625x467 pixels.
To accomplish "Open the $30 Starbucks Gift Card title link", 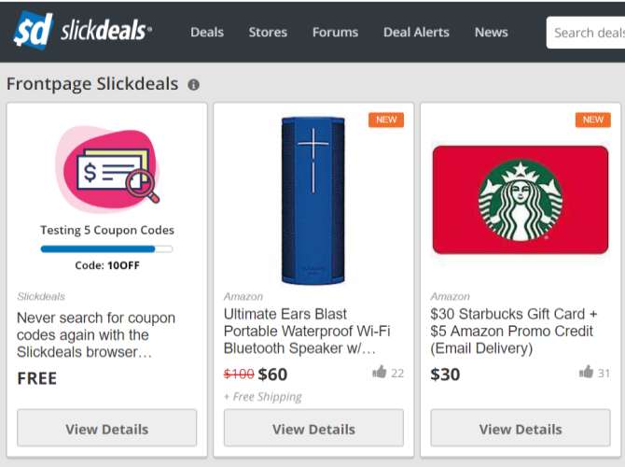I will pos(514,331).
